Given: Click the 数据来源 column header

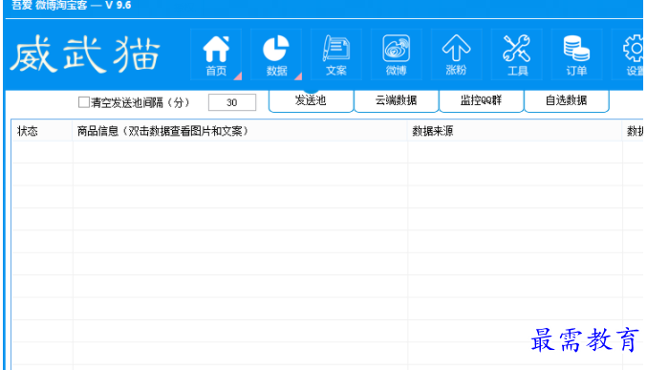Looking at the screenshot, I should 515,131.
